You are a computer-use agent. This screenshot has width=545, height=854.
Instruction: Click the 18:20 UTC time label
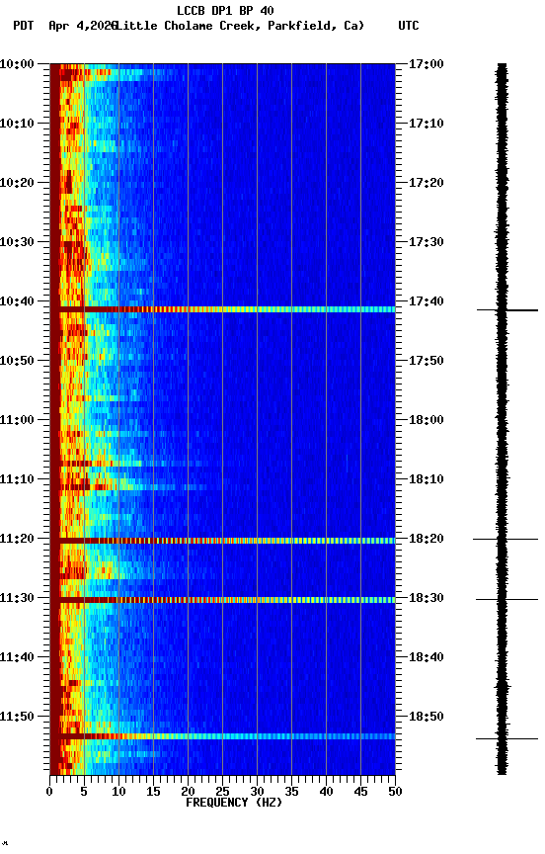pyautogui.click(x=427, y=540)
